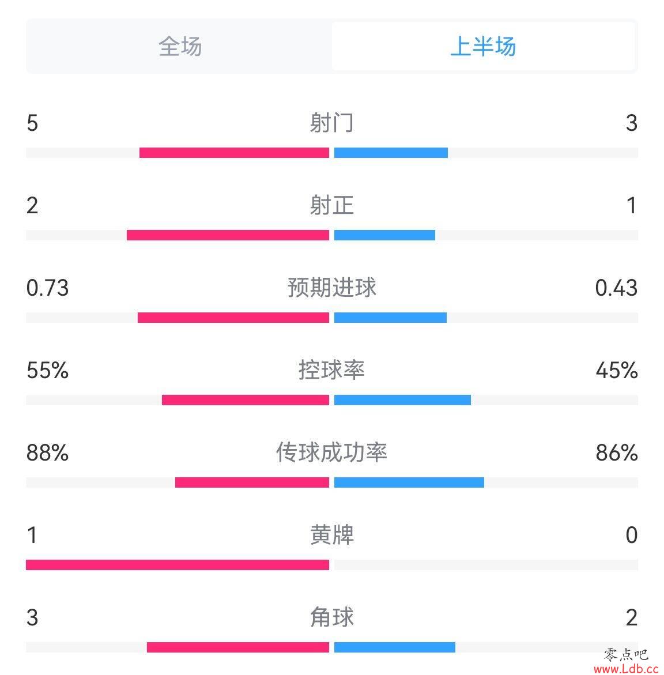Click the 45% possession value
Screen dimensions: 664x675
616,371
